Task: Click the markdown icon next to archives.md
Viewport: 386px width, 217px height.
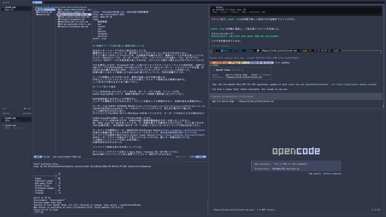Action: (x=37, y=12)
